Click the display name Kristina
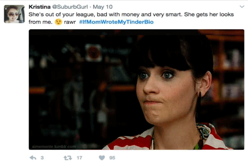This screenshot has height=163, width=248. [40, 7]
